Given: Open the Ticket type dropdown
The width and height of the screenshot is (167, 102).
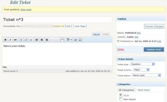Looking at the screenshot, I should coord(143,64).
